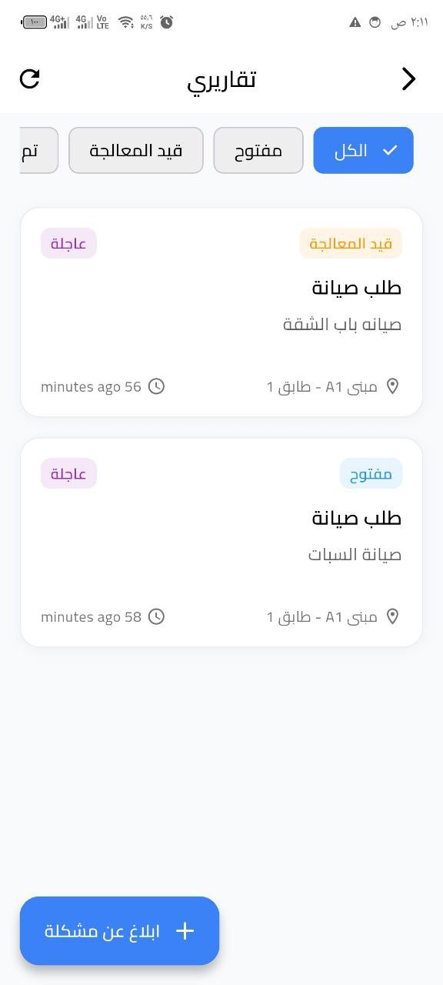This screenshot has width=443, height=985.
Task: Select the الكل filter with the checkmark
Action: [363, 150]
